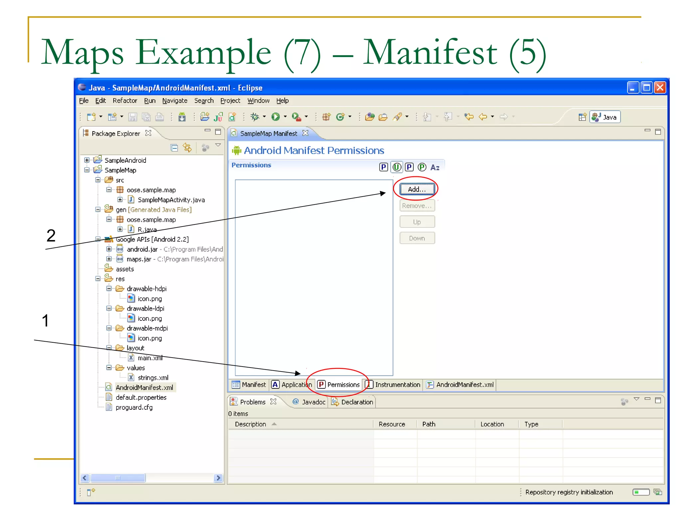Click the green Run button icon
The width and height of the screenshot is (681, 510).
275,117
